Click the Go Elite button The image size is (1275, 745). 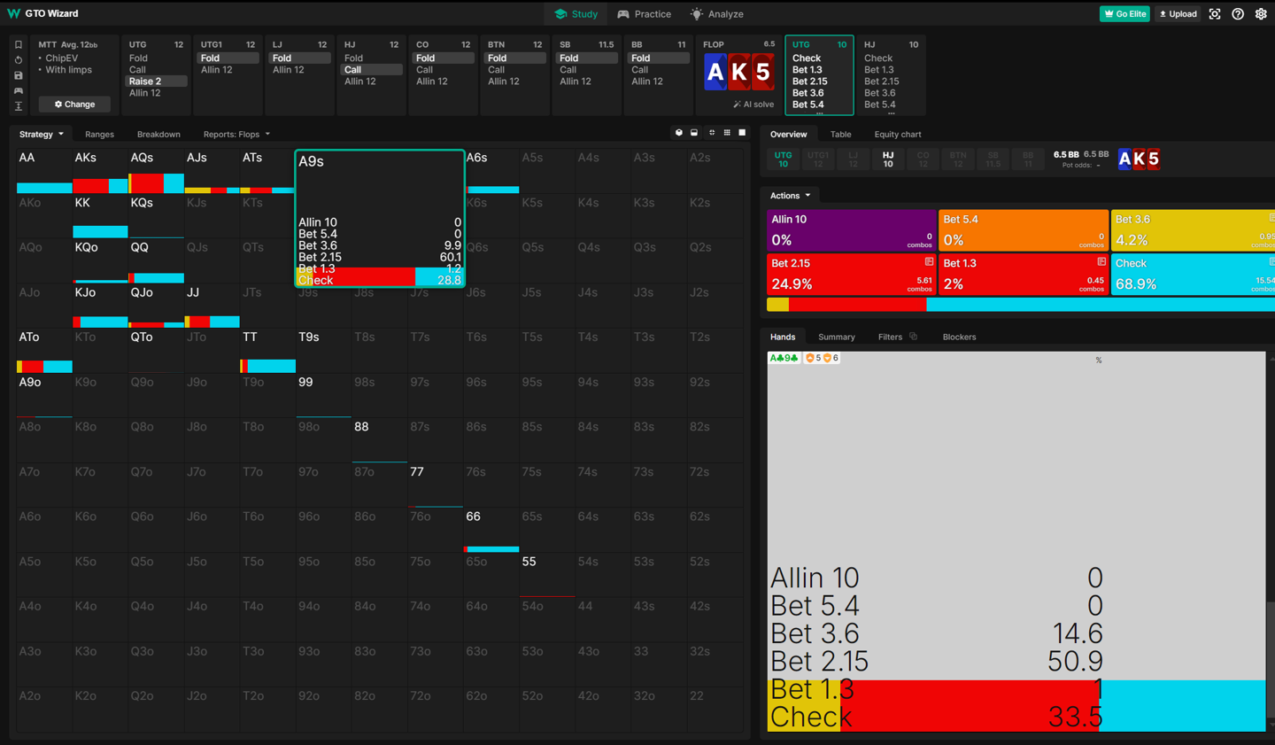(x=1124, y=14)
